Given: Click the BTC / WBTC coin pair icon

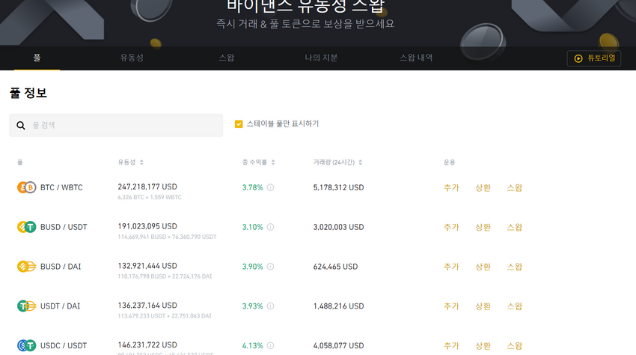Looking at the screenshot, I should [26, 188].
